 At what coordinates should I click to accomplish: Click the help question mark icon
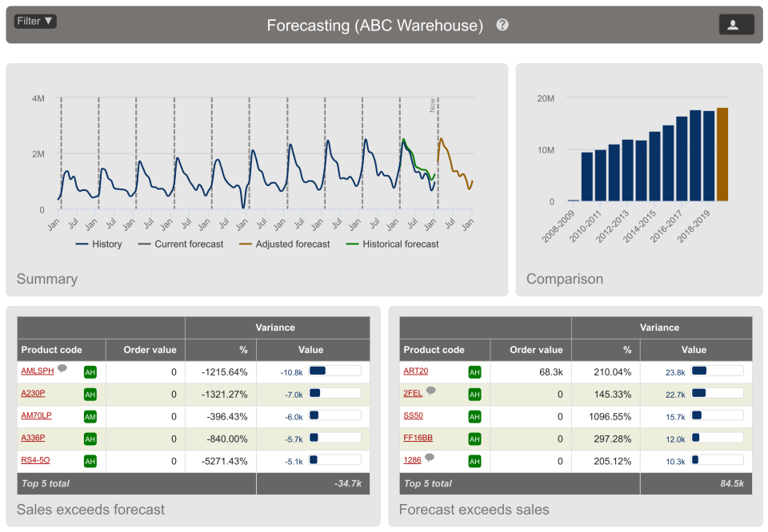click(x=502, y=25)
